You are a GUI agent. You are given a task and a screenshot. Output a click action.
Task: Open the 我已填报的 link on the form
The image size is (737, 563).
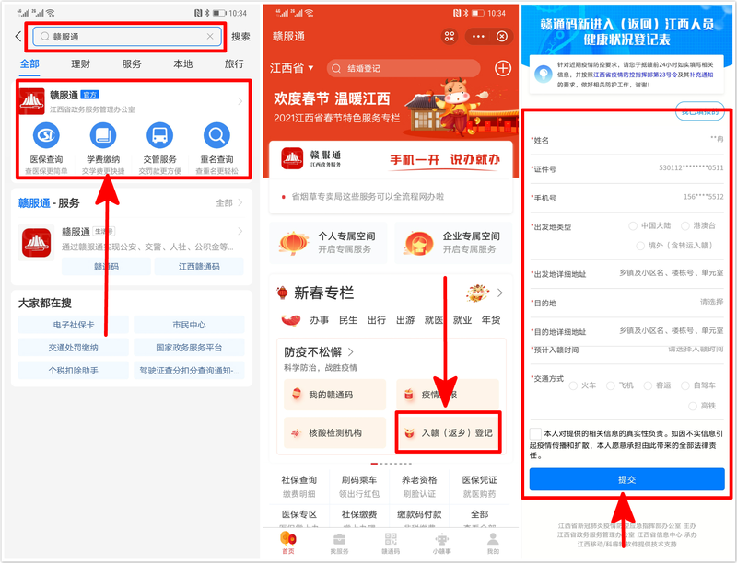700,111
